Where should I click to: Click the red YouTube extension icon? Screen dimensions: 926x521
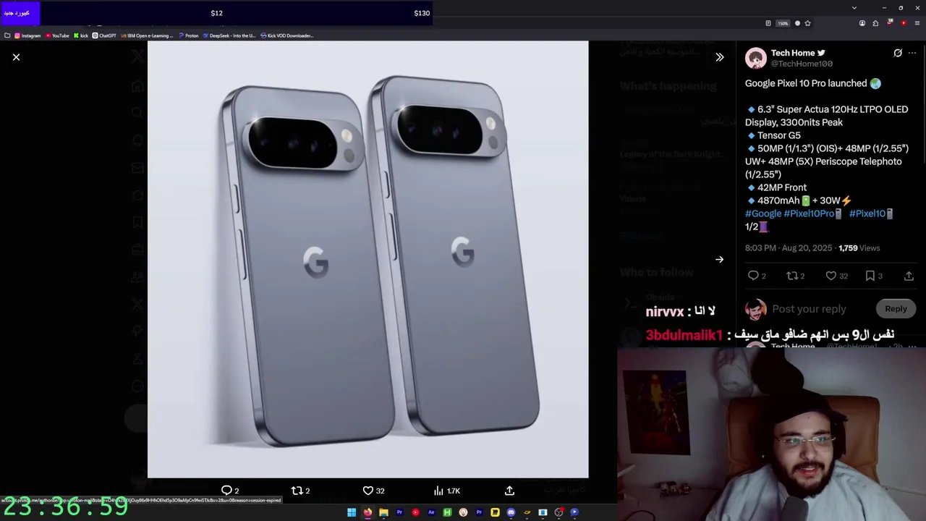[904, 23]
